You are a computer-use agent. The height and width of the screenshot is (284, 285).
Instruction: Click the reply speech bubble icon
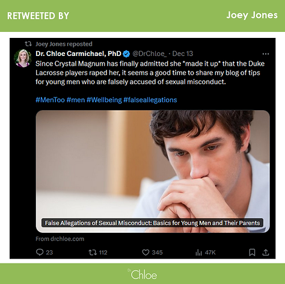[40, 252]
